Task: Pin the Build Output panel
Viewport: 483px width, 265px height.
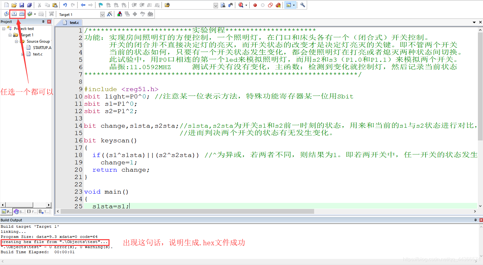Action: coord(475,220)
